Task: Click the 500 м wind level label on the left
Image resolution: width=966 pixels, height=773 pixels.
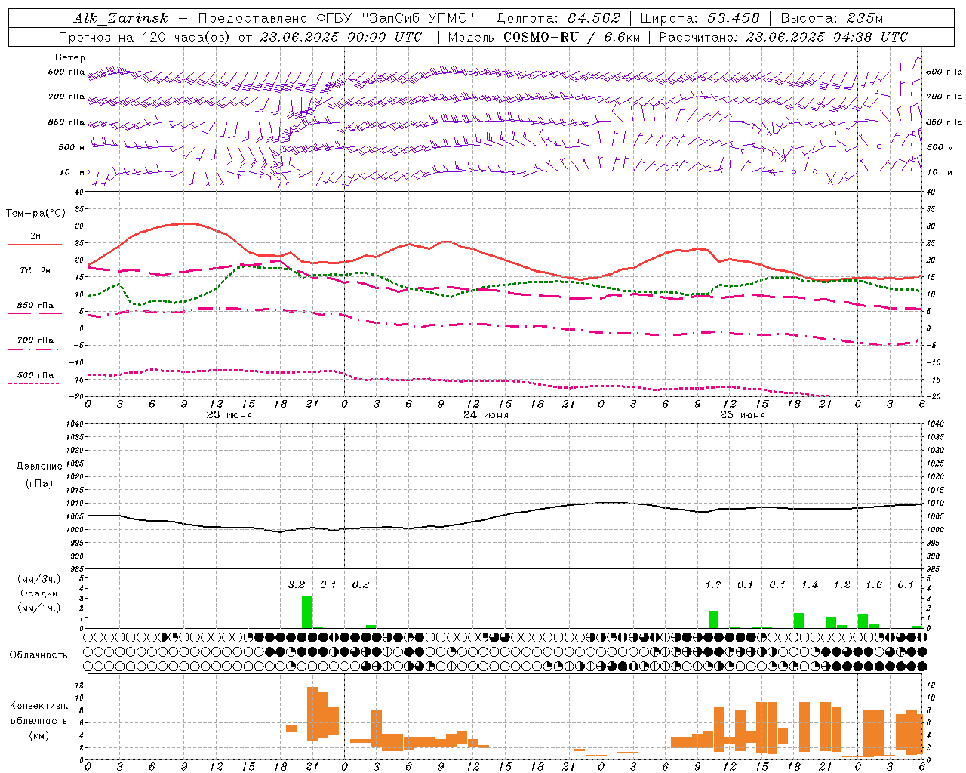Action: point(71,147)
